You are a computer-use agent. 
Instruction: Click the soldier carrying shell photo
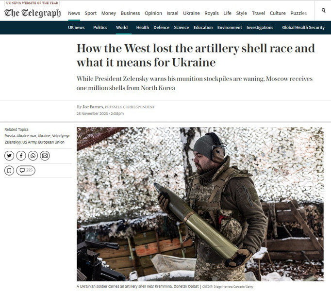pos(200,204)
